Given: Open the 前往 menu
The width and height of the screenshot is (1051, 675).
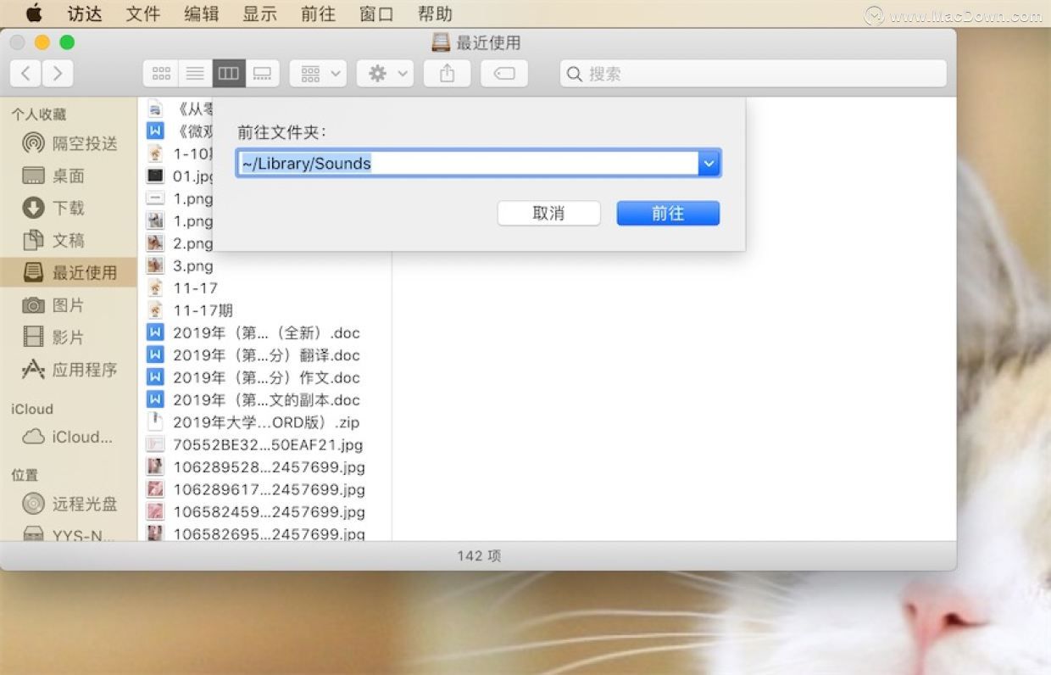Looking at the screenshot, I should click(x=318, y=14).
